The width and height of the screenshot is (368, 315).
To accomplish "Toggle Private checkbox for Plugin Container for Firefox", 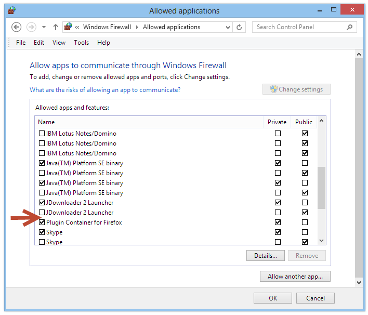I will click(278, 222).
